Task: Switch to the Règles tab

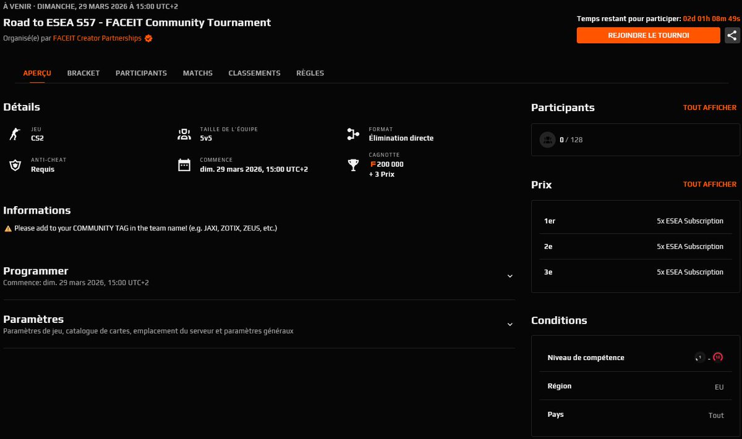Action: 310,73
